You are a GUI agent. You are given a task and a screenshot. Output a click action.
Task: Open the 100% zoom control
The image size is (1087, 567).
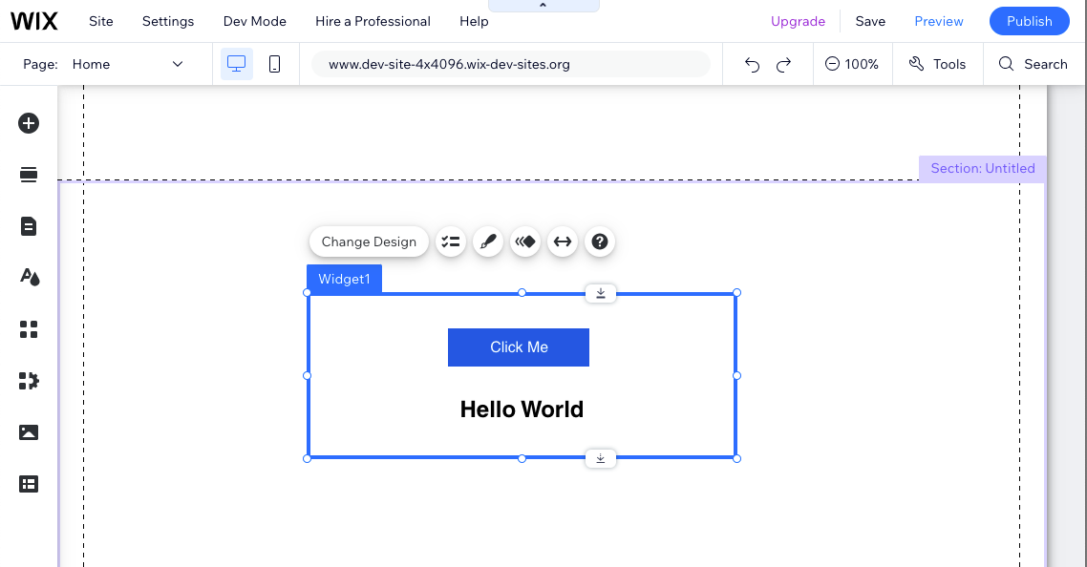[852, 64]
